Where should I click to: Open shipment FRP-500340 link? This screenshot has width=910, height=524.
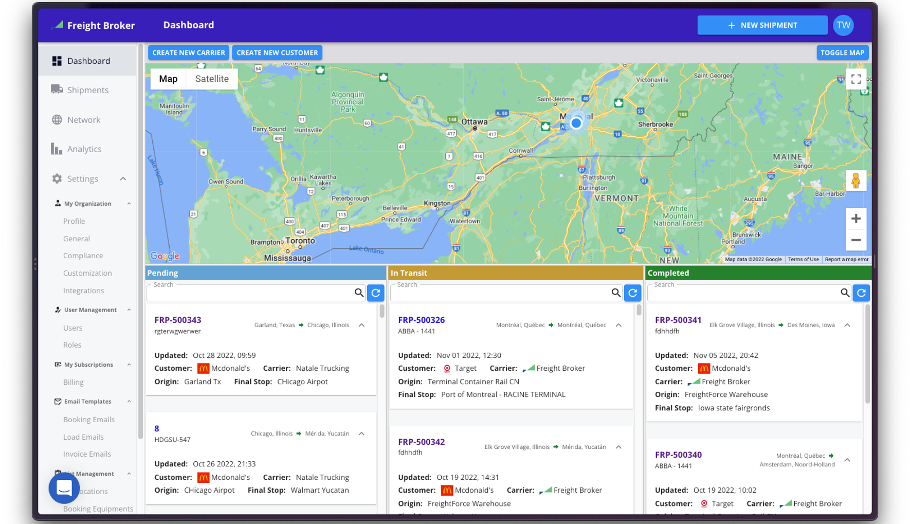[x=678, y=455]
